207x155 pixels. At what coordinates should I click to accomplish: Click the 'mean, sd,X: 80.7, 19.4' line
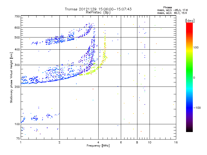coord(172,13)
